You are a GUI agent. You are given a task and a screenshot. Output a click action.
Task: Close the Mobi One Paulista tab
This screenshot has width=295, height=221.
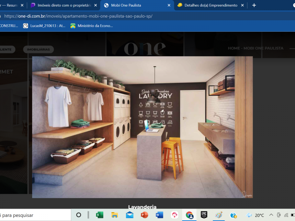(169, 5)
